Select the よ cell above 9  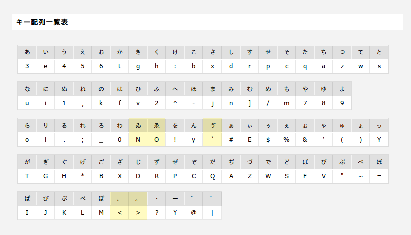[342, 89]
